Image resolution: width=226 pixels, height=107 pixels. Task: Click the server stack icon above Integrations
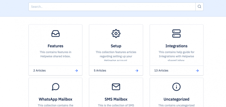pyautogui.click(x=176, y=33)
